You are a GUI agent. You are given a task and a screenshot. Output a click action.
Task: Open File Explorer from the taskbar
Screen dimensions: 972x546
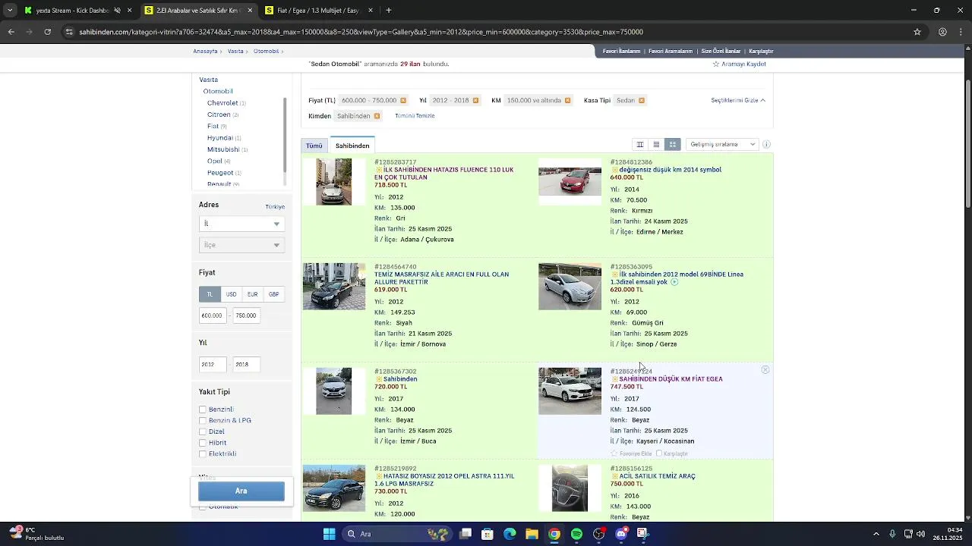coord(532,534)
